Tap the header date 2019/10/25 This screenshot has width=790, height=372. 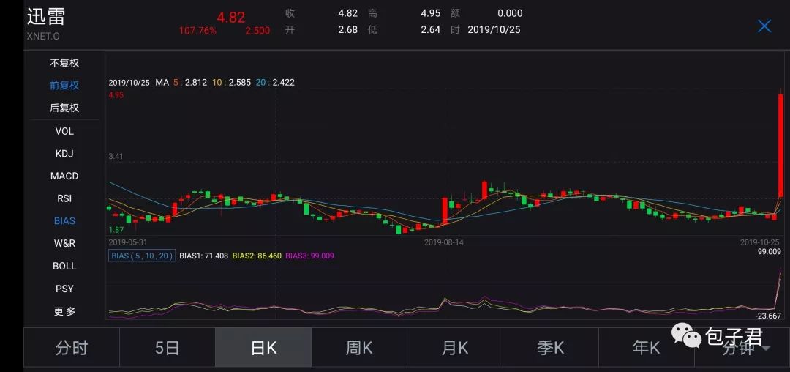[494, 30]
